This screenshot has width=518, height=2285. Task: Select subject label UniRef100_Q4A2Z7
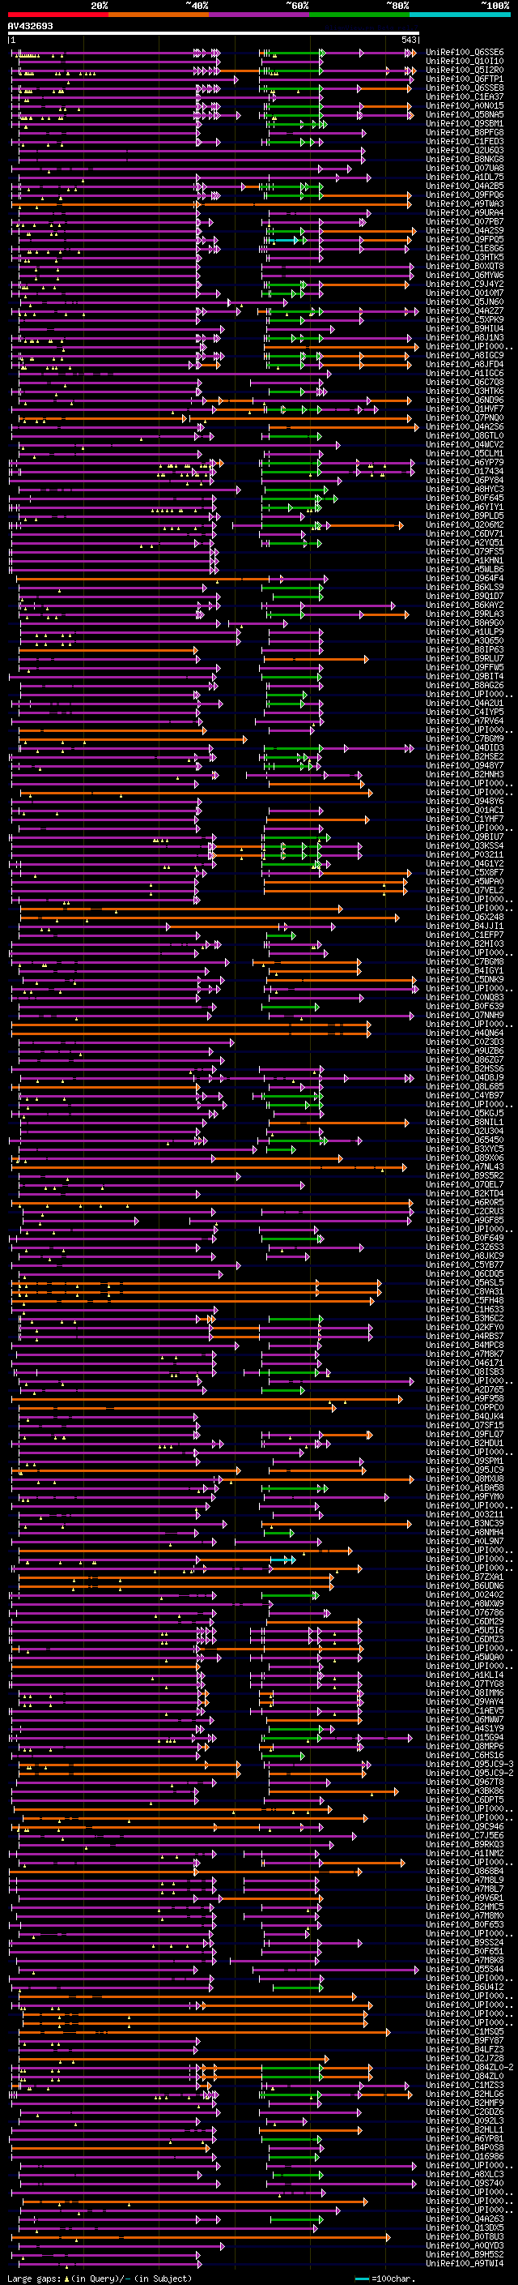pos(465,310)
